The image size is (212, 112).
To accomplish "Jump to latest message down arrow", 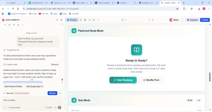I will pos(32,79).
